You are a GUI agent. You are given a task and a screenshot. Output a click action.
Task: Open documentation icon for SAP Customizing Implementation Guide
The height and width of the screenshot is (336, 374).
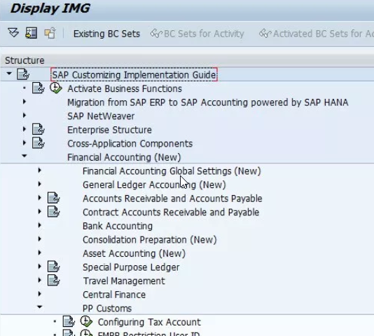tap(23, 74)
